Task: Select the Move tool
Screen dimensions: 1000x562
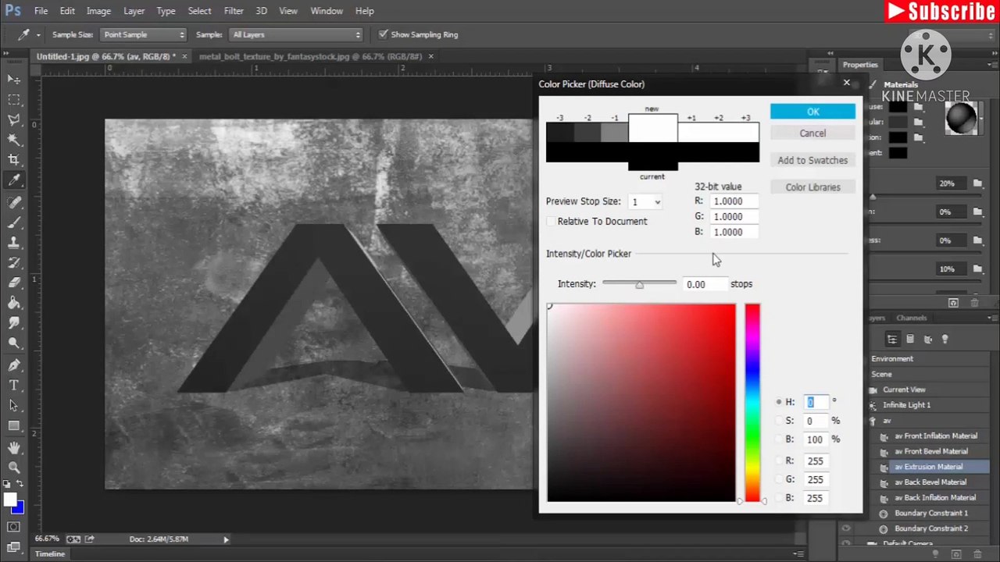Action: pos(14,79)
